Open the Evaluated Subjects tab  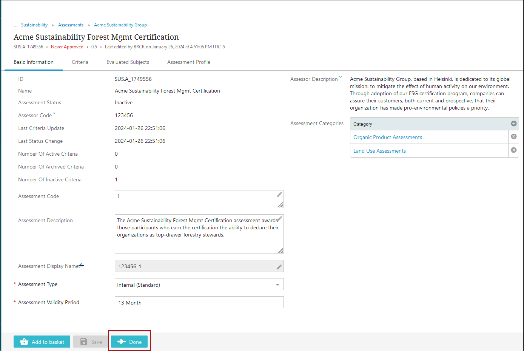click(128, 62)
